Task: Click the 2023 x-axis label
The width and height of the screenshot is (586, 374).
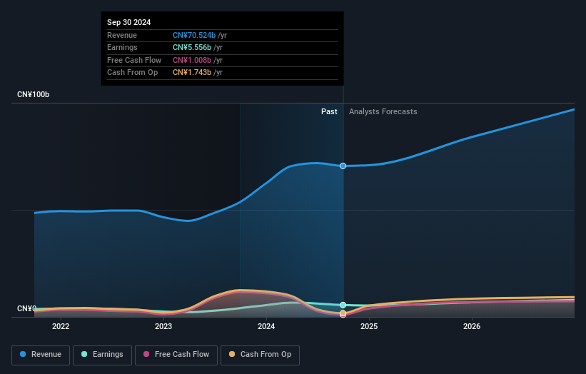Action: point(163,327)
